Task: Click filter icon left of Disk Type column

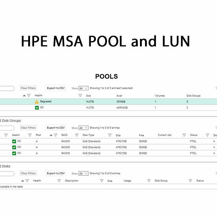Action: [x=77, y=135]
